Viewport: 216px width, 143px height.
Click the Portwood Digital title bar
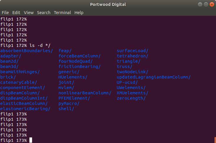108,4
